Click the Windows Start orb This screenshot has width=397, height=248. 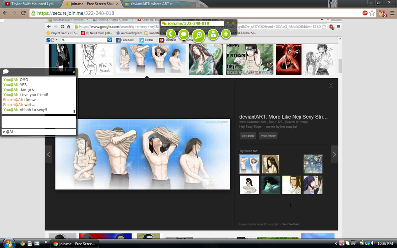click(9, 243)
